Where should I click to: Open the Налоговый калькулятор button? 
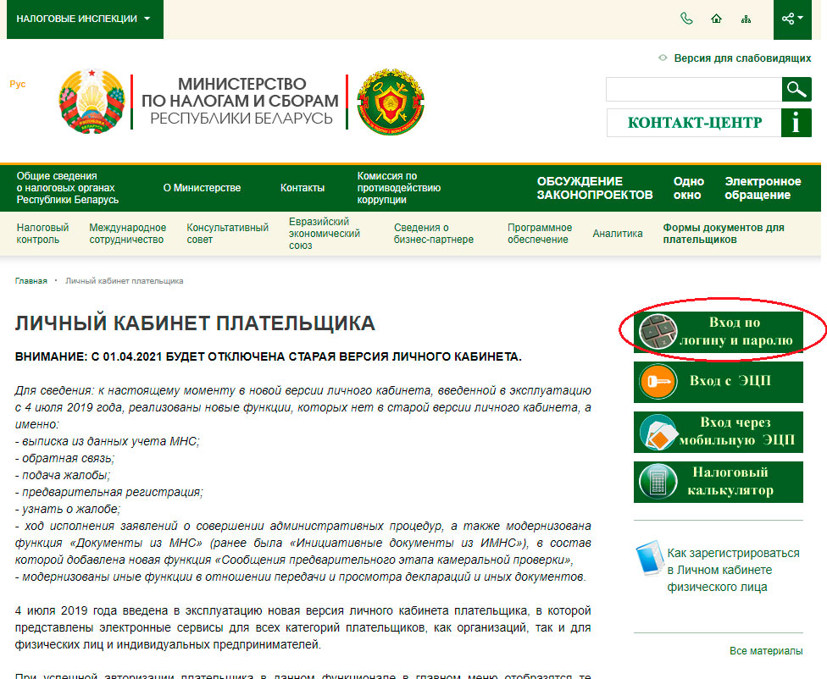pos(719,483)
